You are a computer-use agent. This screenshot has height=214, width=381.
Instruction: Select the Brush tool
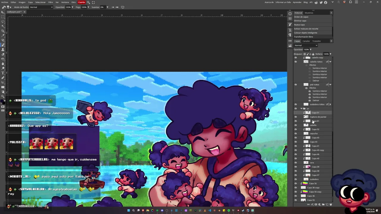click(3, 45)
